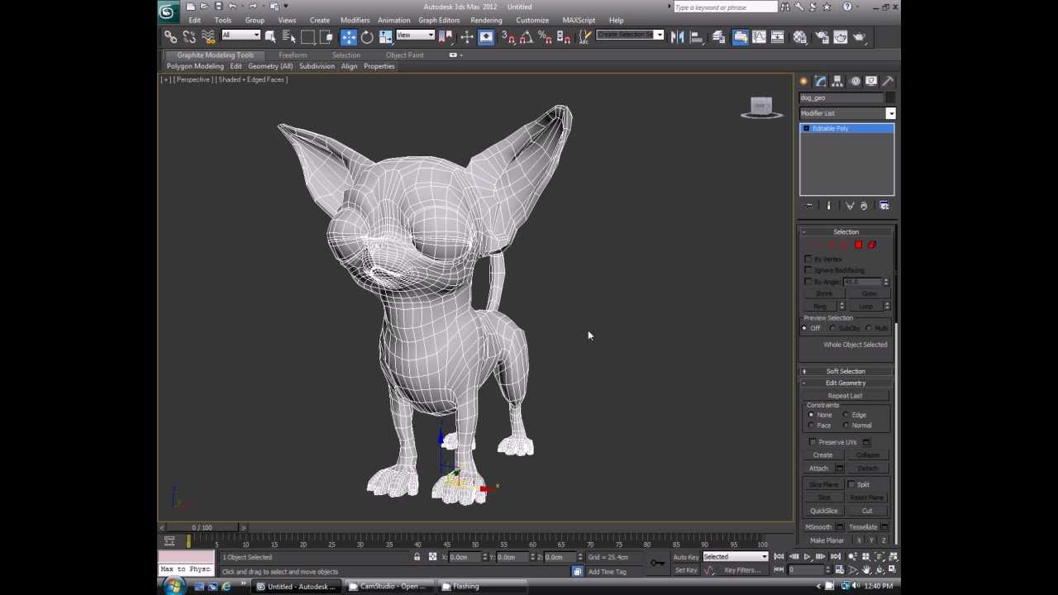The height and width of the screenshot is (595, 1058).
Task: Click the Mirror tool icon
Action: point(677,36)
